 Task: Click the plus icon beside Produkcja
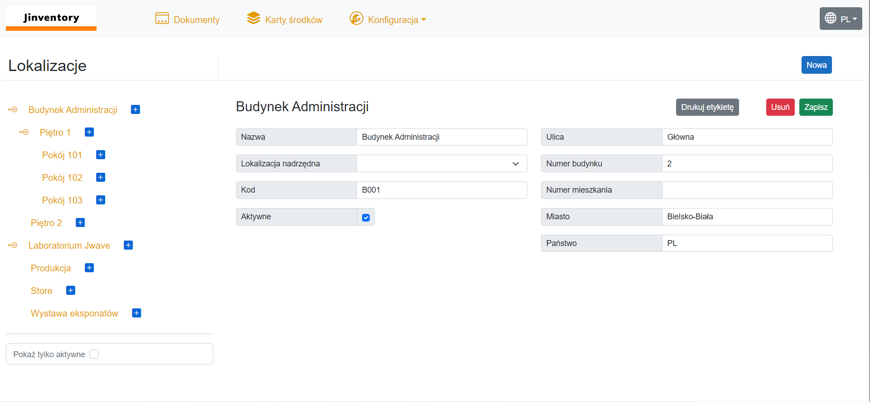[x=89, y=268]
